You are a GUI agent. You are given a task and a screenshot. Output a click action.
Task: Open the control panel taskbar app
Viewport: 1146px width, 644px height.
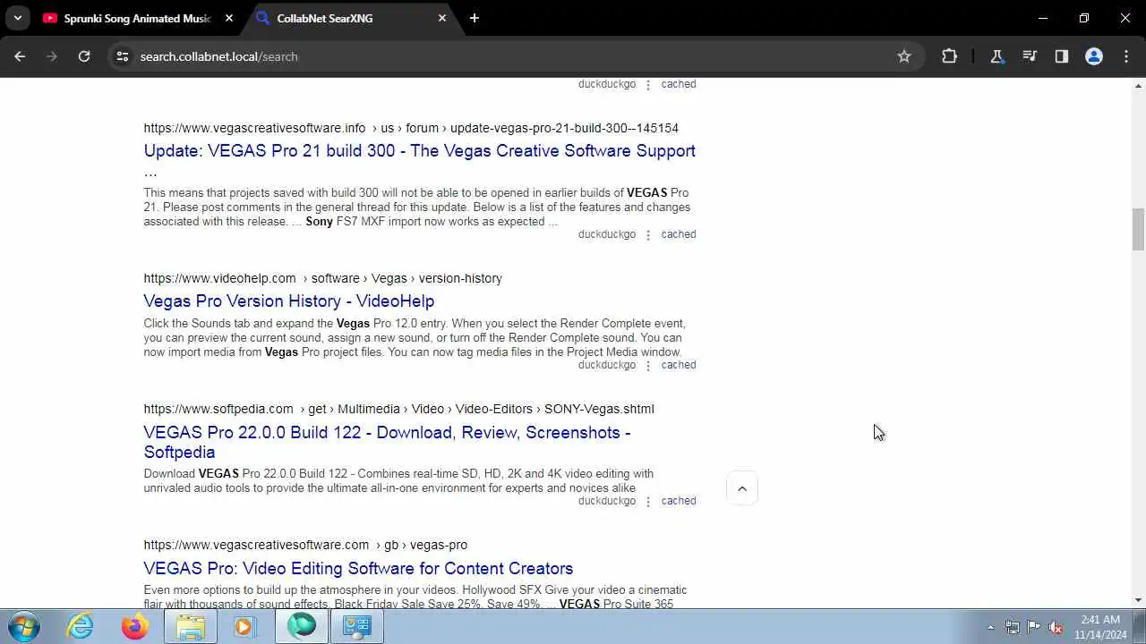[357, 626]
